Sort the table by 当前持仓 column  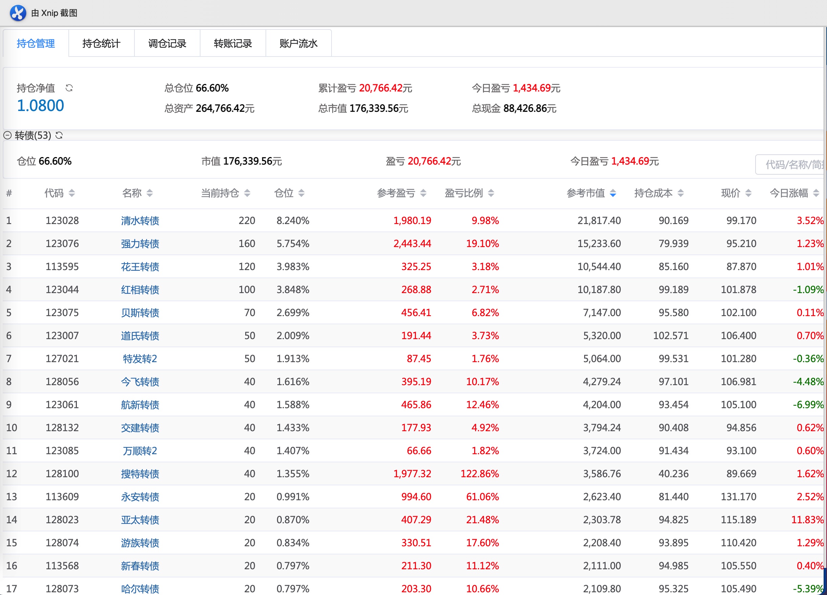(x=247, y=193)
